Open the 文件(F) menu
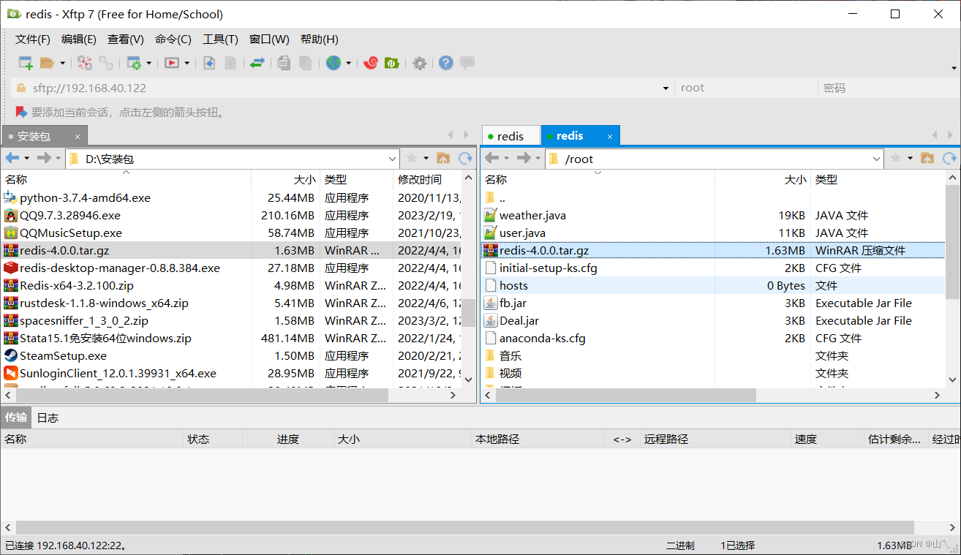Viewport: 961px width, 555px height. [33, 39]
